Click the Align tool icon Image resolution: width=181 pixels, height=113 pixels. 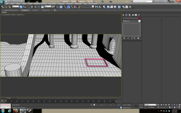[100, 7]
